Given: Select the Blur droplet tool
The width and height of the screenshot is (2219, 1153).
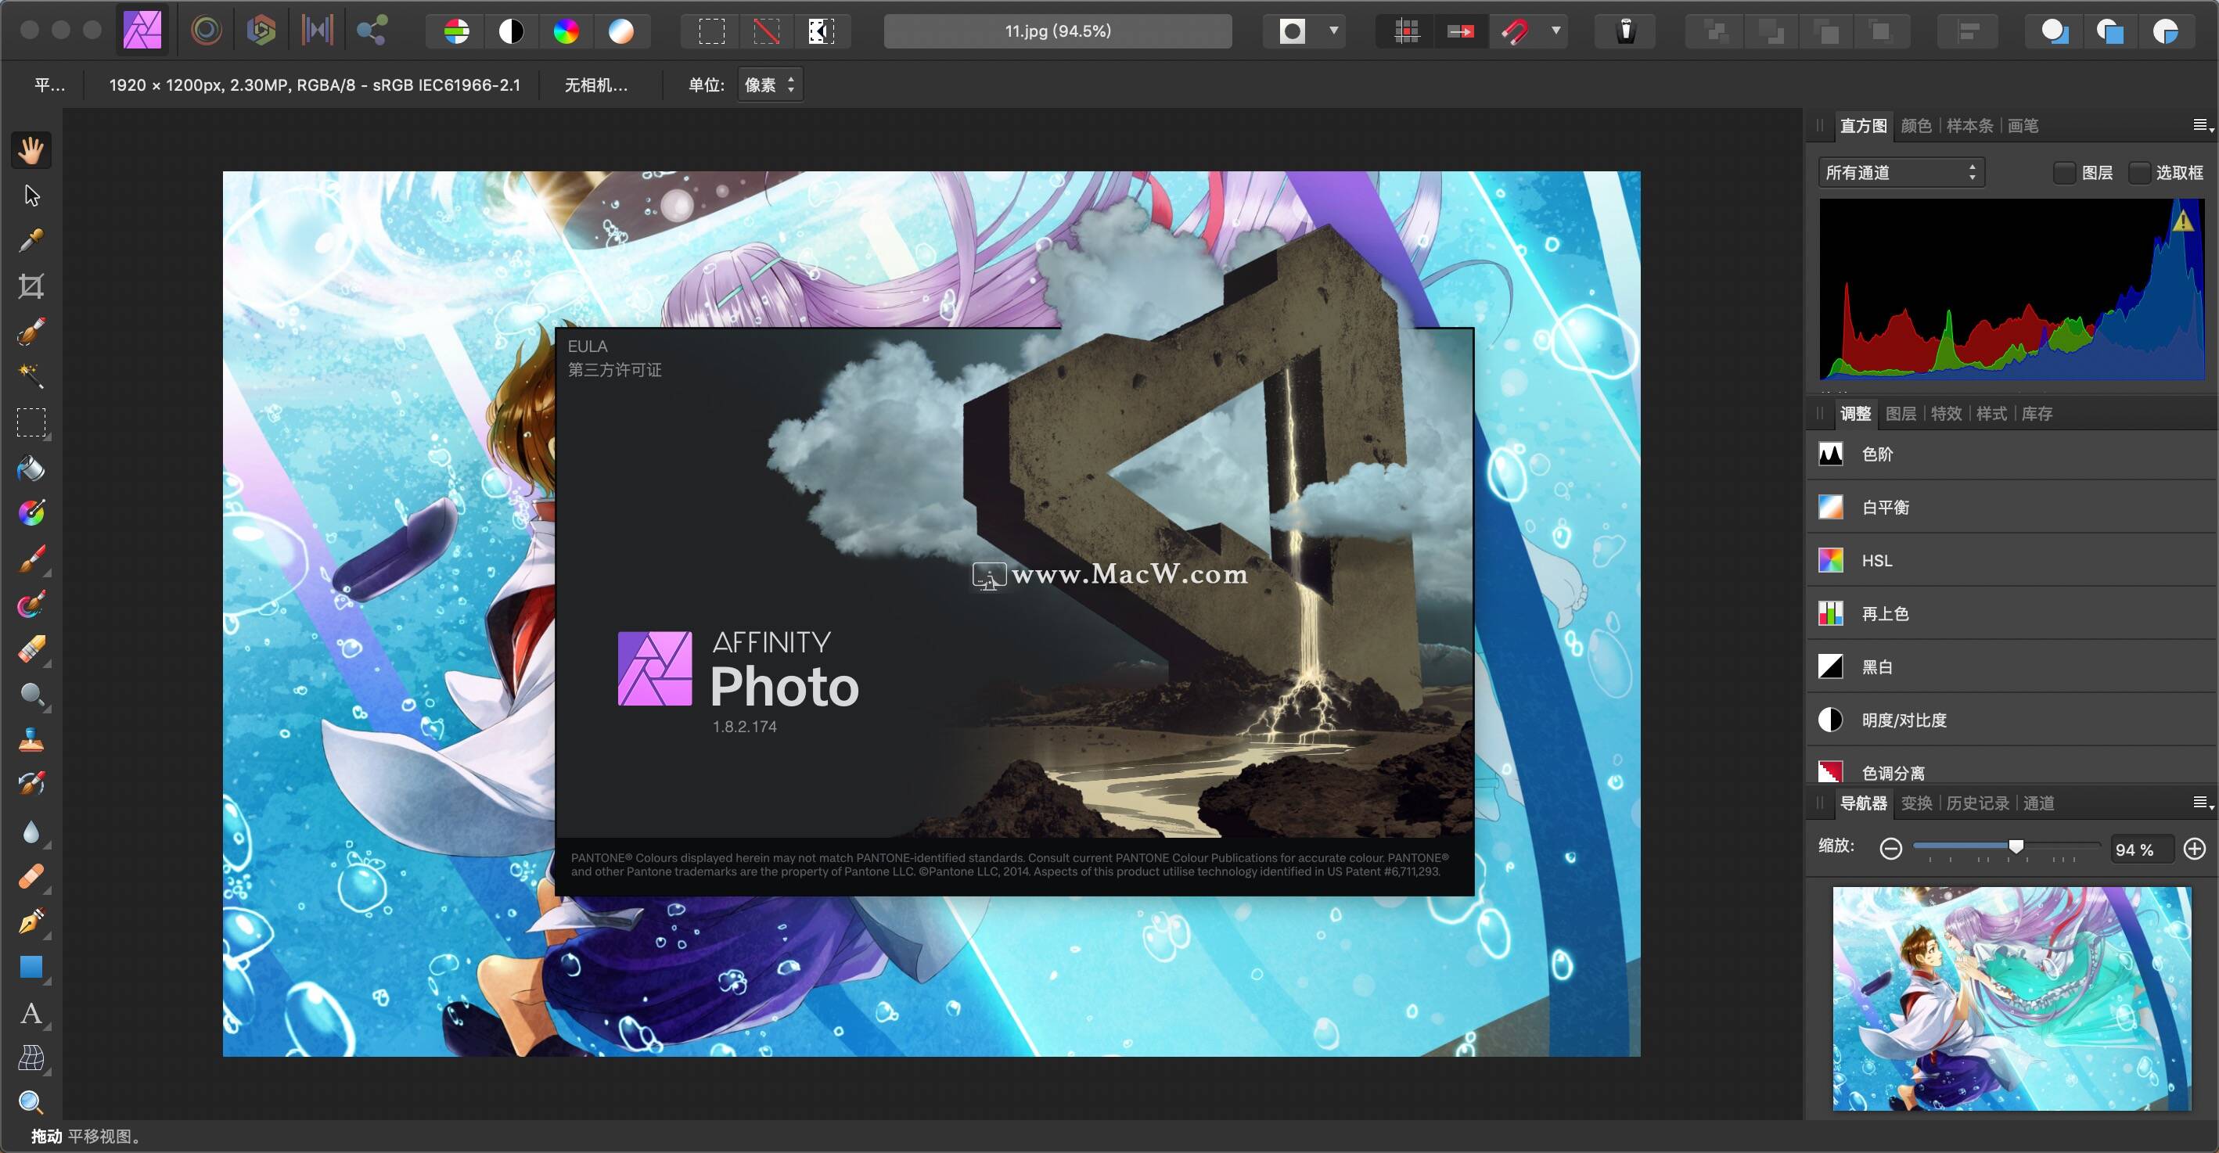Looking at the screenshot, I should 31,832.
